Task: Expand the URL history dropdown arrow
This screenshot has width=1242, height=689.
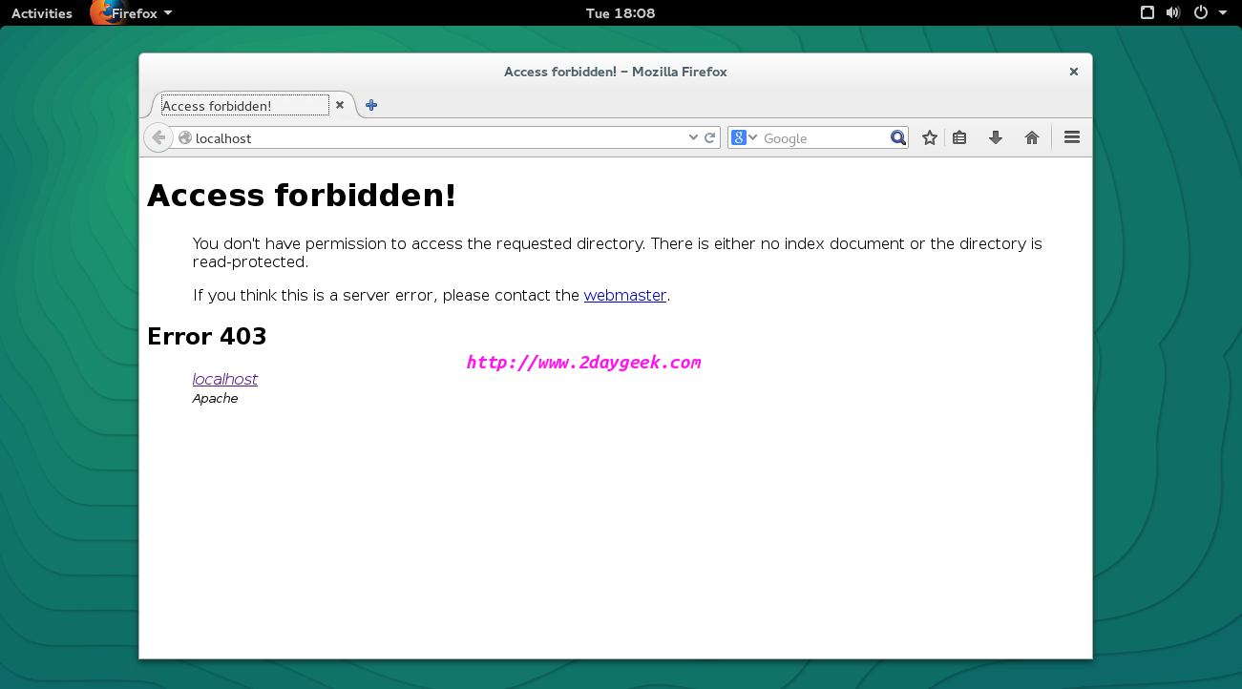Action: [x=694, y=137]
